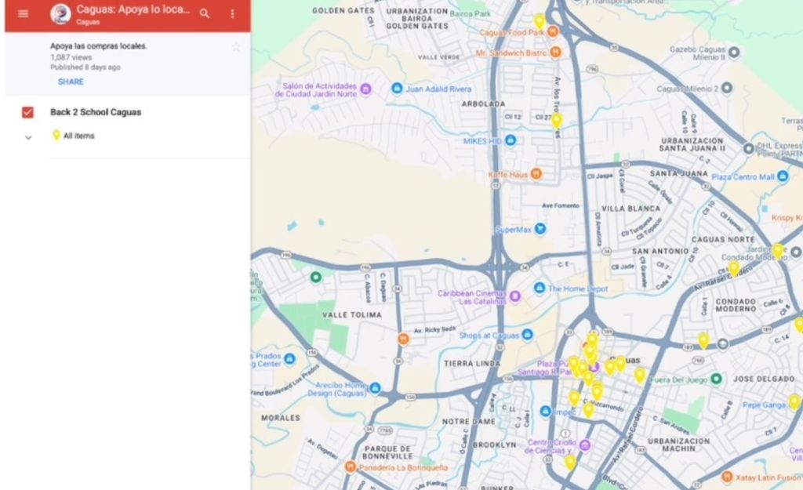The height and width of the screenshot is (490, 803).
Task: Select All items in the layer
Action: pos(78,136)
